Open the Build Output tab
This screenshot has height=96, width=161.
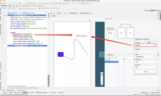[x=10, y=90]
